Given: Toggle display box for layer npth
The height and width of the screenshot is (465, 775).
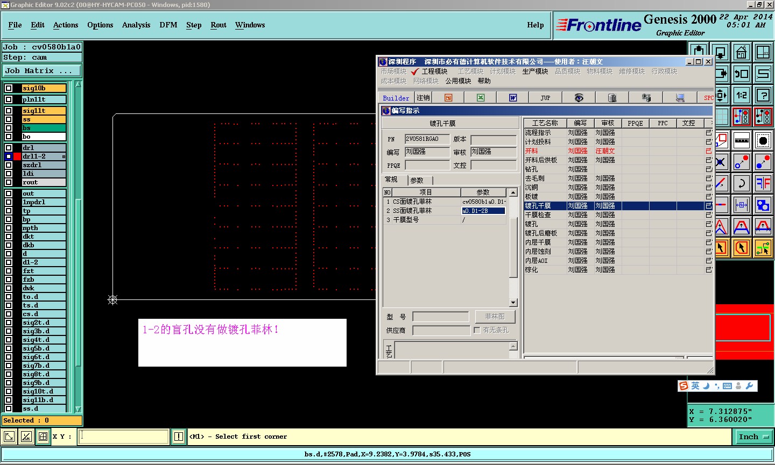Looking at the screenshot, I should tap(9, 228).
